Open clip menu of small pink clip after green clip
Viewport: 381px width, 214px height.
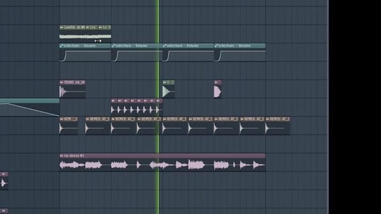(216, 83)
